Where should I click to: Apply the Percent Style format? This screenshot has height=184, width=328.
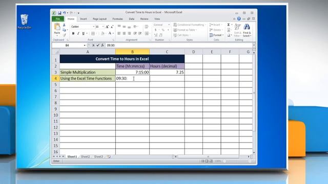point(163,30)
